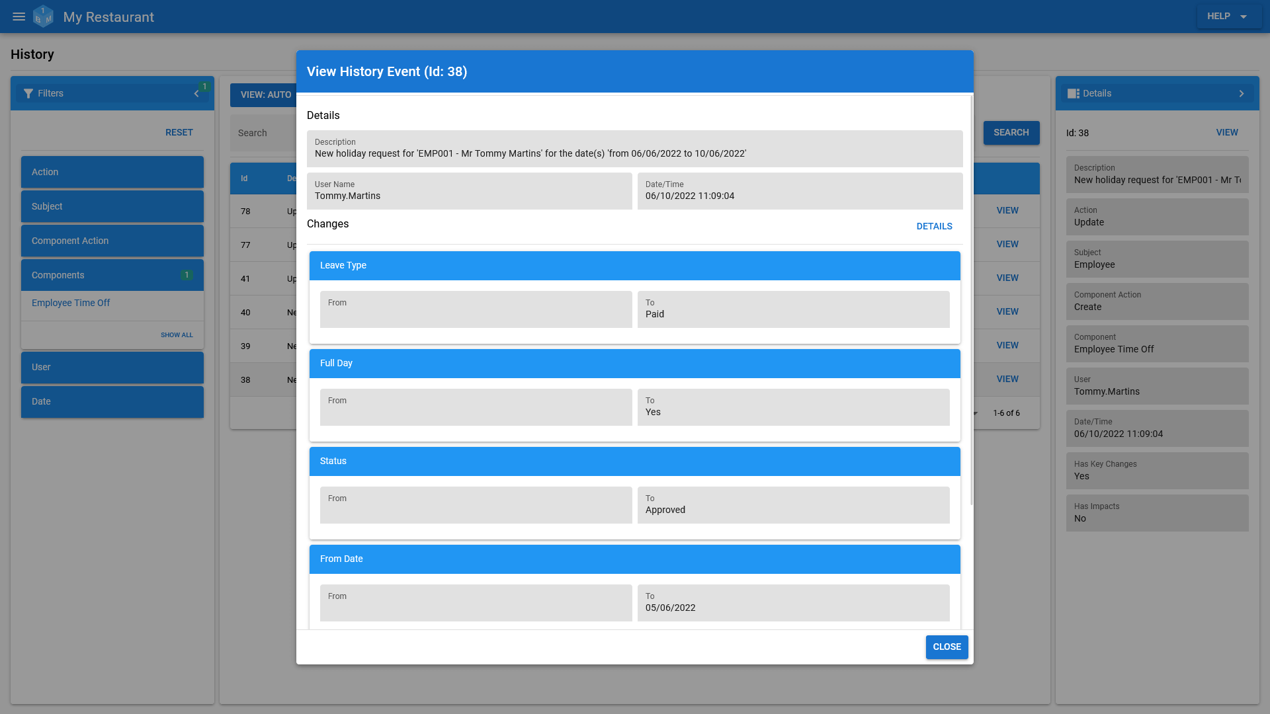
Task: Click the Status change header
Action: [635, 461]
